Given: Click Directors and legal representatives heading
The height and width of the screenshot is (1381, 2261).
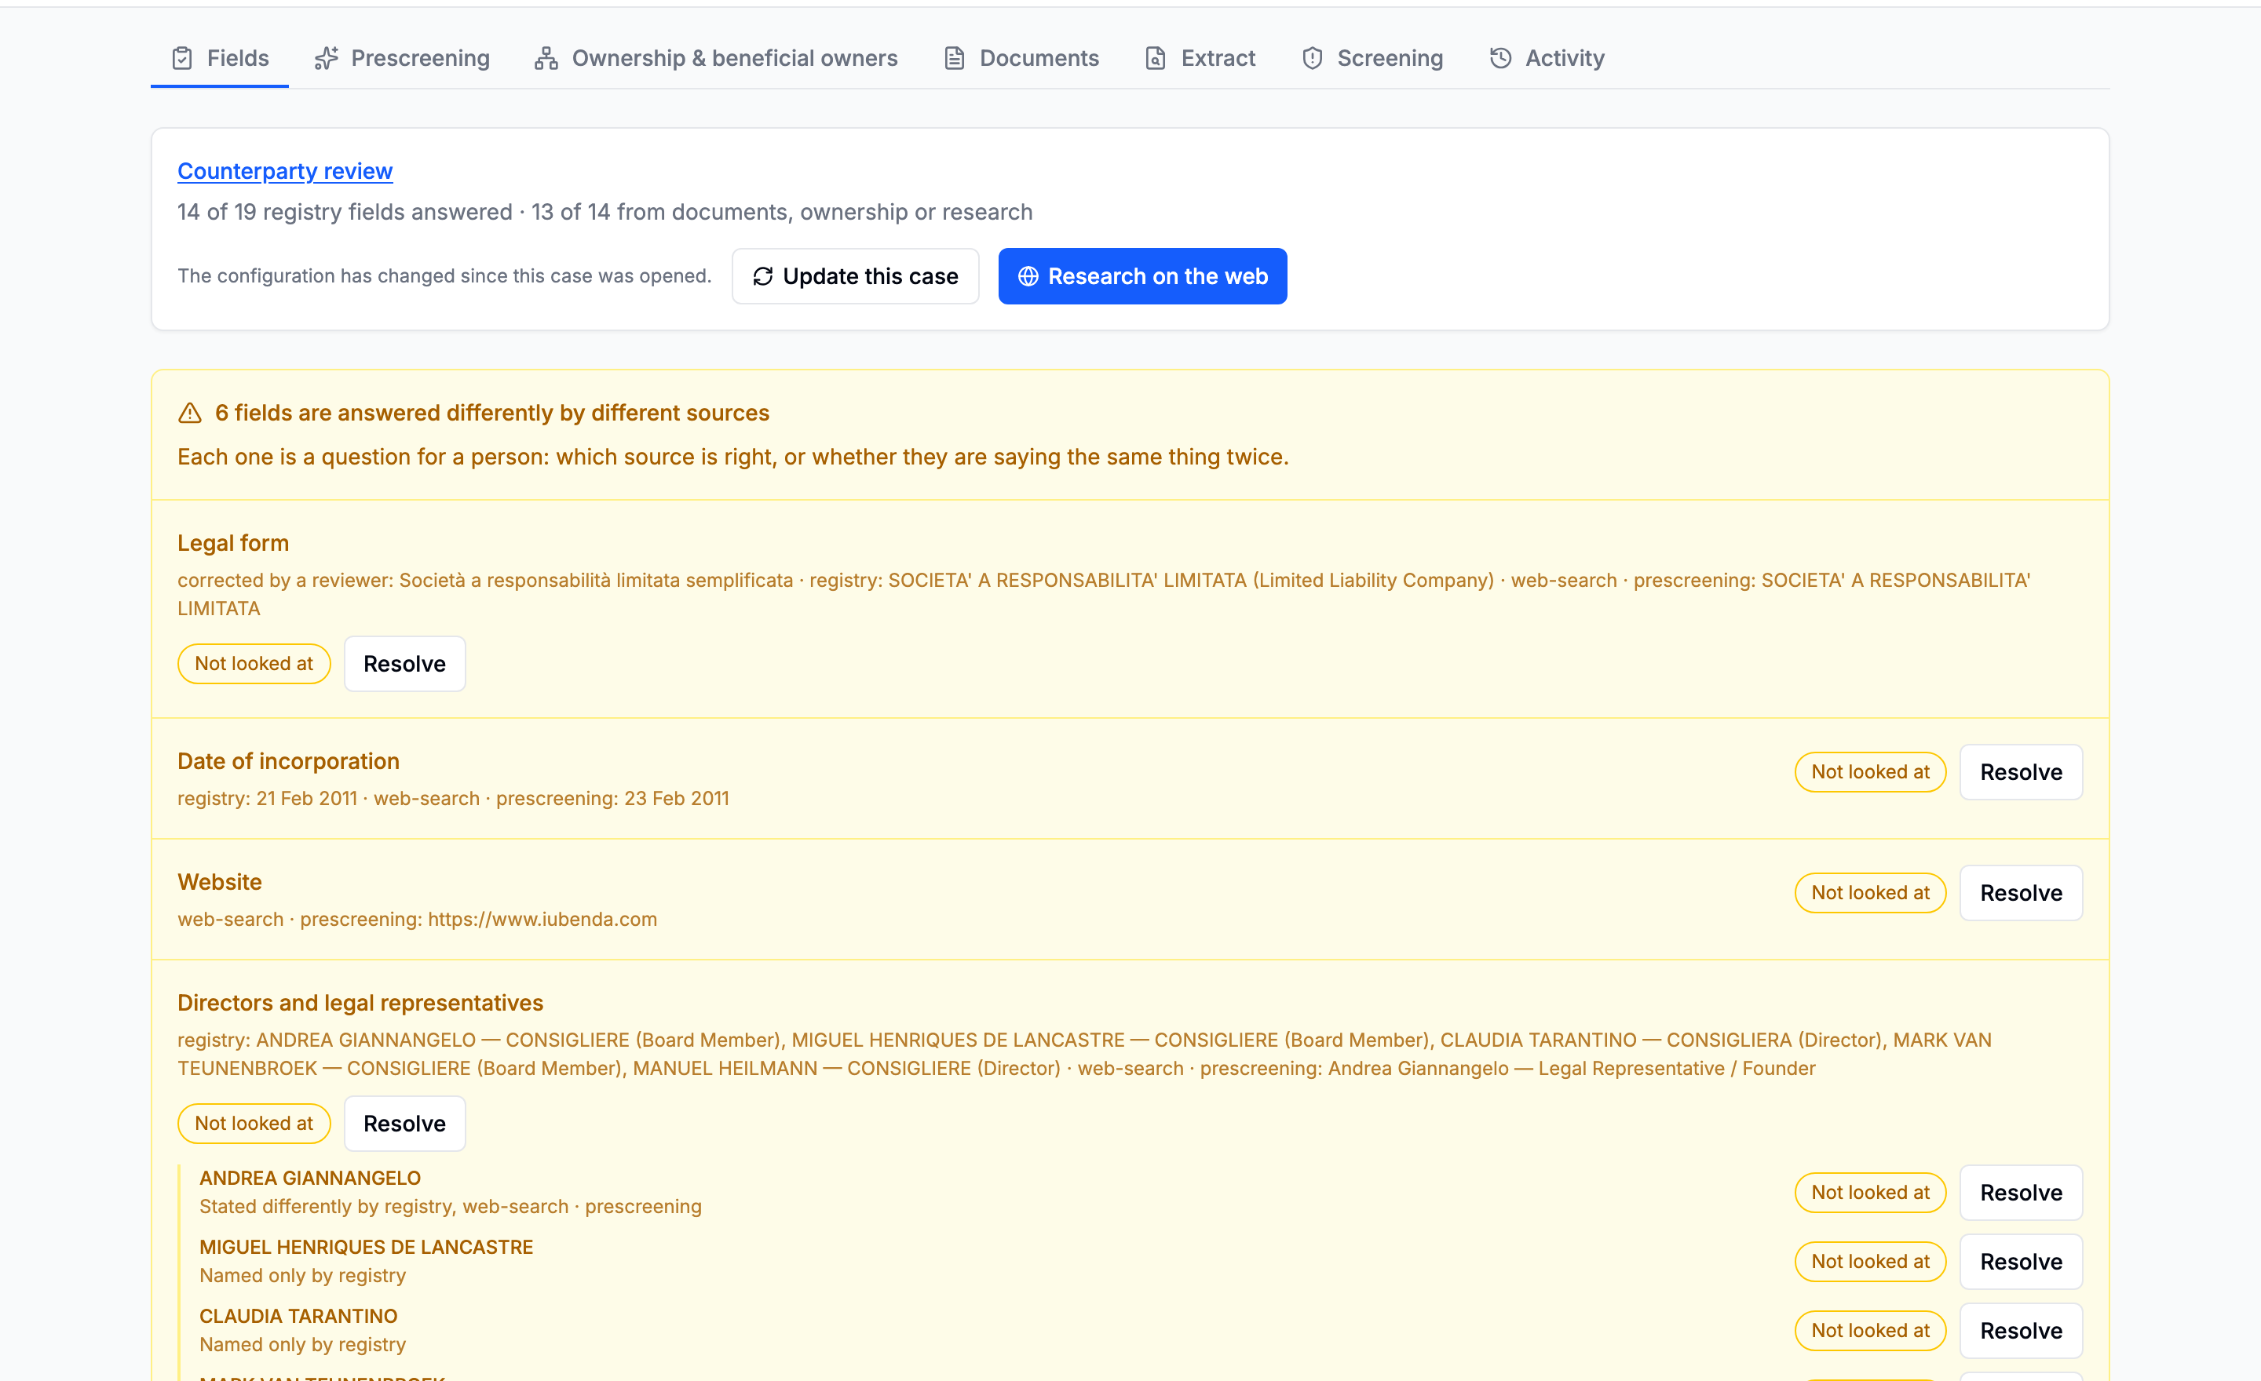Looking at the screenshot, I should point(360,1002).
